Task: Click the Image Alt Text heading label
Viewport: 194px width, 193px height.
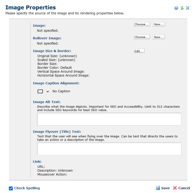Action: (46, 102)
